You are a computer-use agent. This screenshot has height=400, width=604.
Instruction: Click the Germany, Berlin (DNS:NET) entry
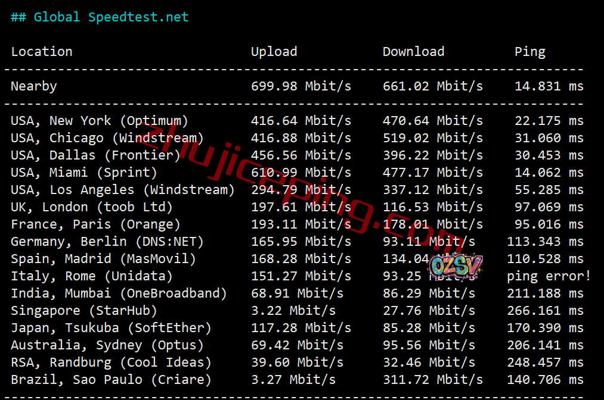(x=107, y=242)
